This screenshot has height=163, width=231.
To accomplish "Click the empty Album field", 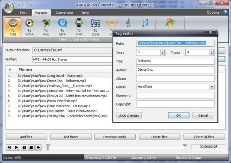I will pyautogui.click(x=175, y=78).
